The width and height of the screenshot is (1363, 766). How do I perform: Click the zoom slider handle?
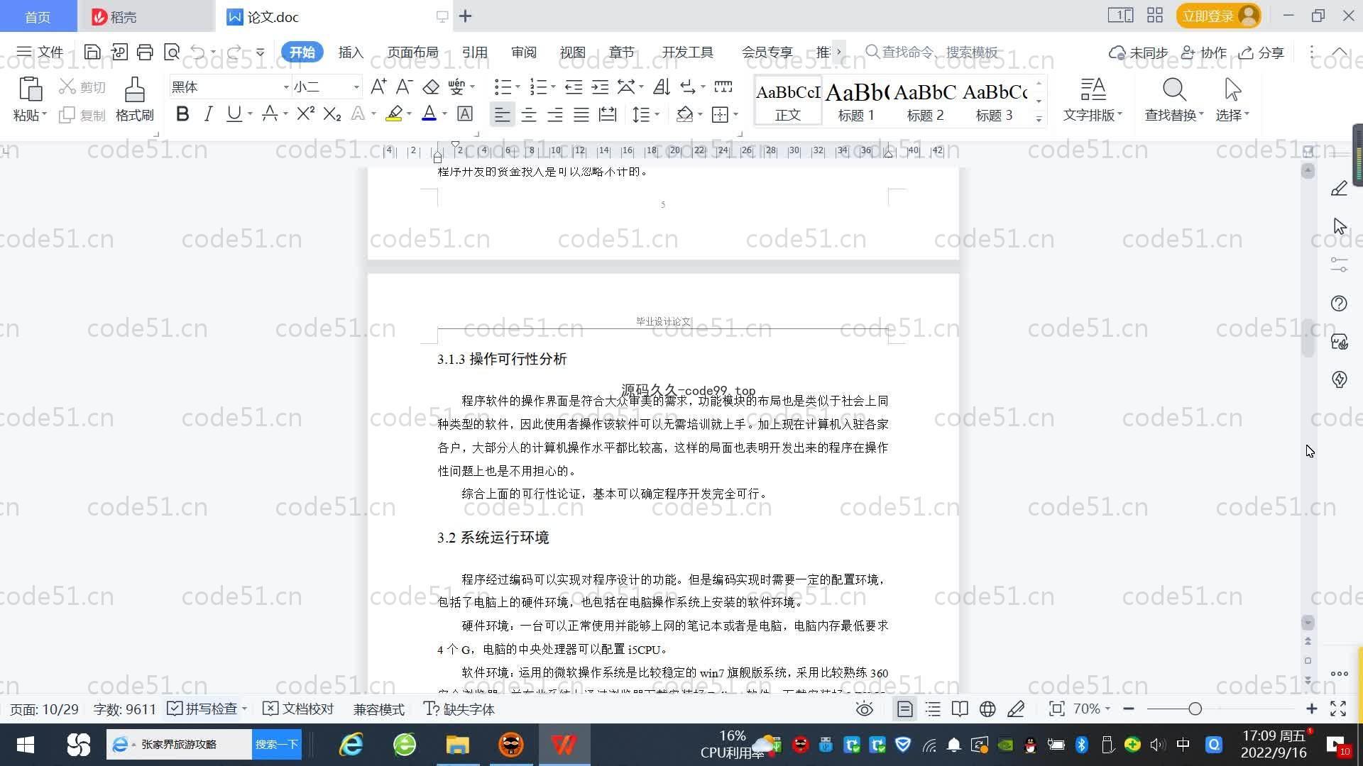click(x=1195, y=709)
